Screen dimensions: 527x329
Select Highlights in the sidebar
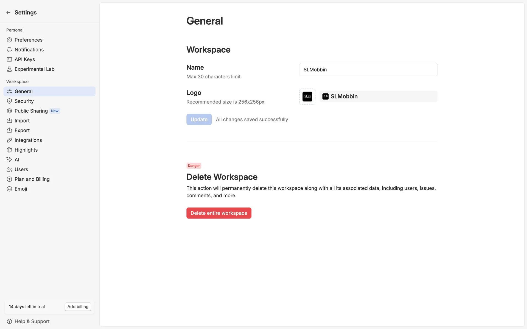[x=26, y=150]
